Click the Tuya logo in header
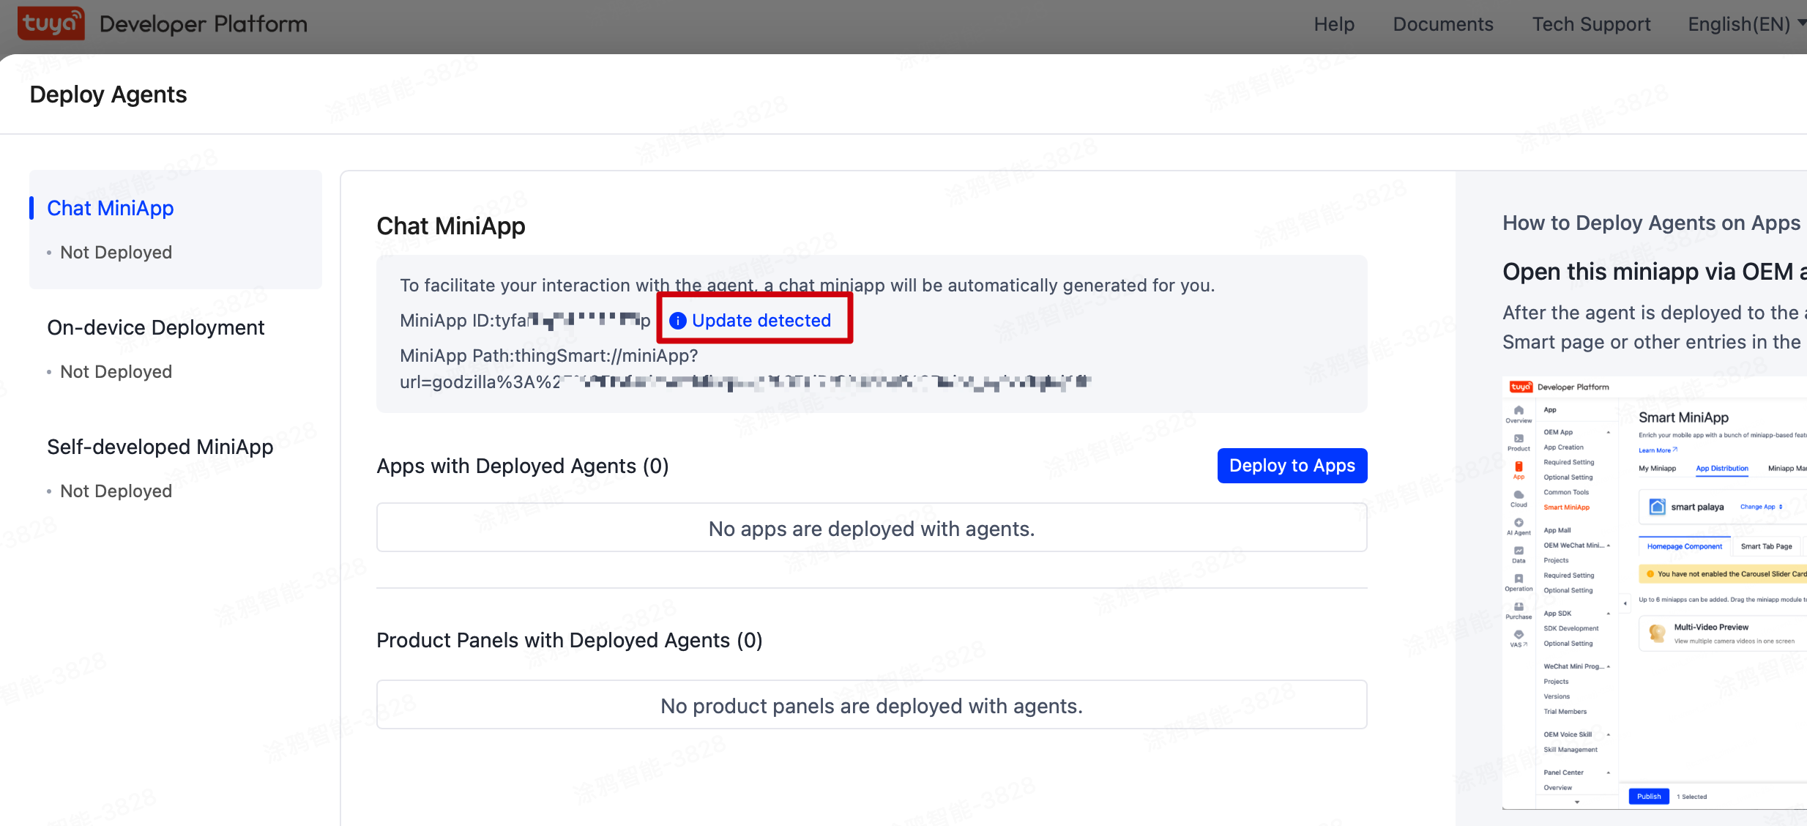Image resolution: width=1807 pixels, height=826 pixels. click(51, 23)
